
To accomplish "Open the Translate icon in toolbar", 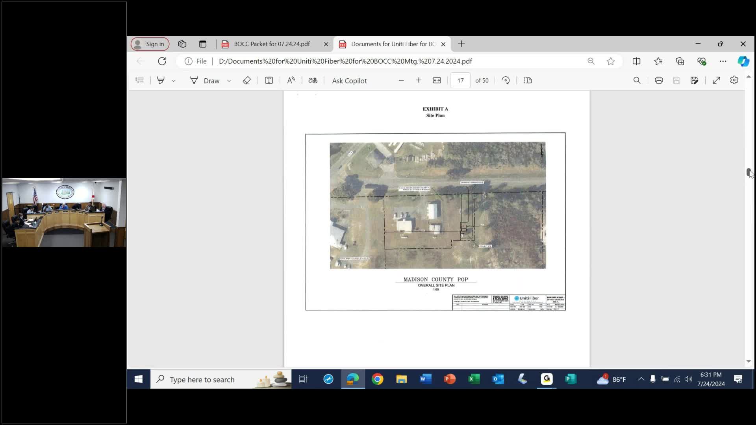I will click(313, 80).
